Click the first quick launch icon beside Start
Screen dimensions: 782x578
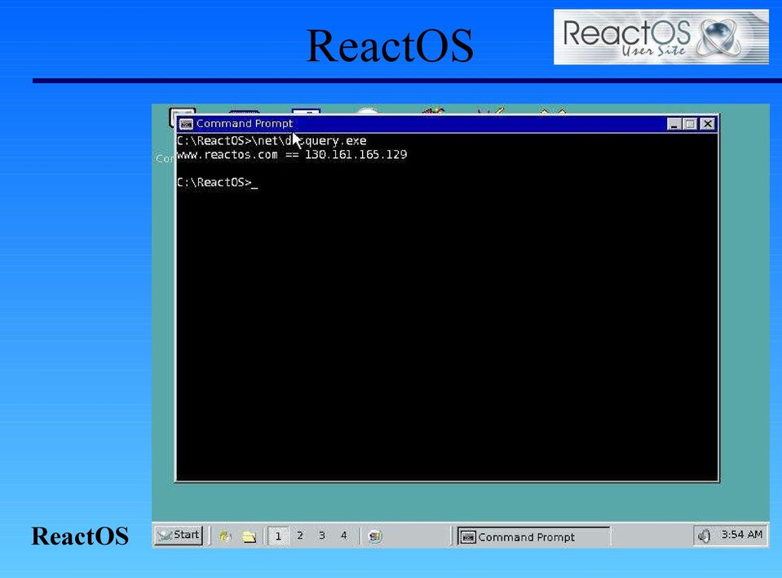point(225,536)
